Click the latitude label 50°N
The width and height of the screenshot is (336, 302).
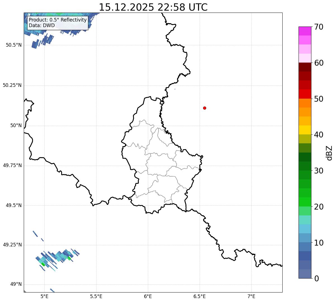[16, 125]
